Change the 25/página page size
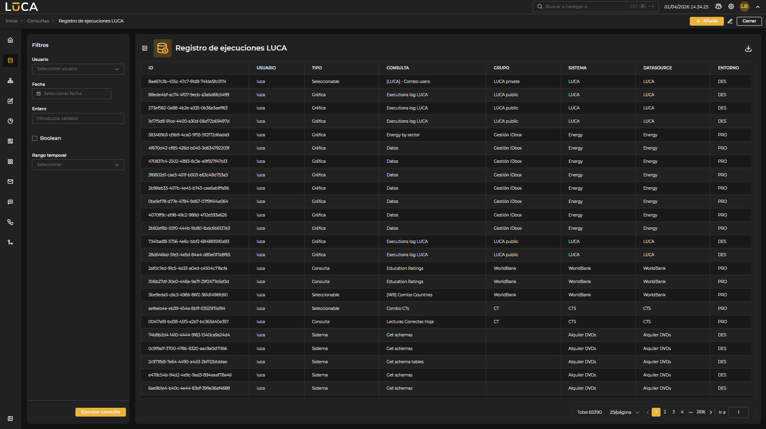The height and width of the screenshot is (429, 766). pos(624,412)
